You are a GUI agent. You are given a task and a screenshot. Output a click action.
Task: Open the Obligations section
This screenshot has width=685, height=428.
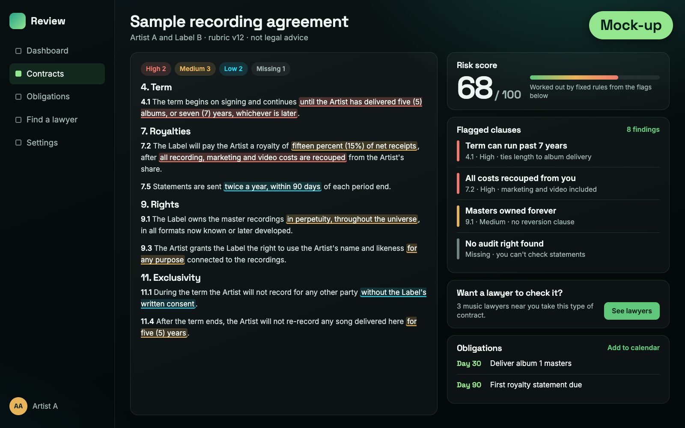click(57, 97)
